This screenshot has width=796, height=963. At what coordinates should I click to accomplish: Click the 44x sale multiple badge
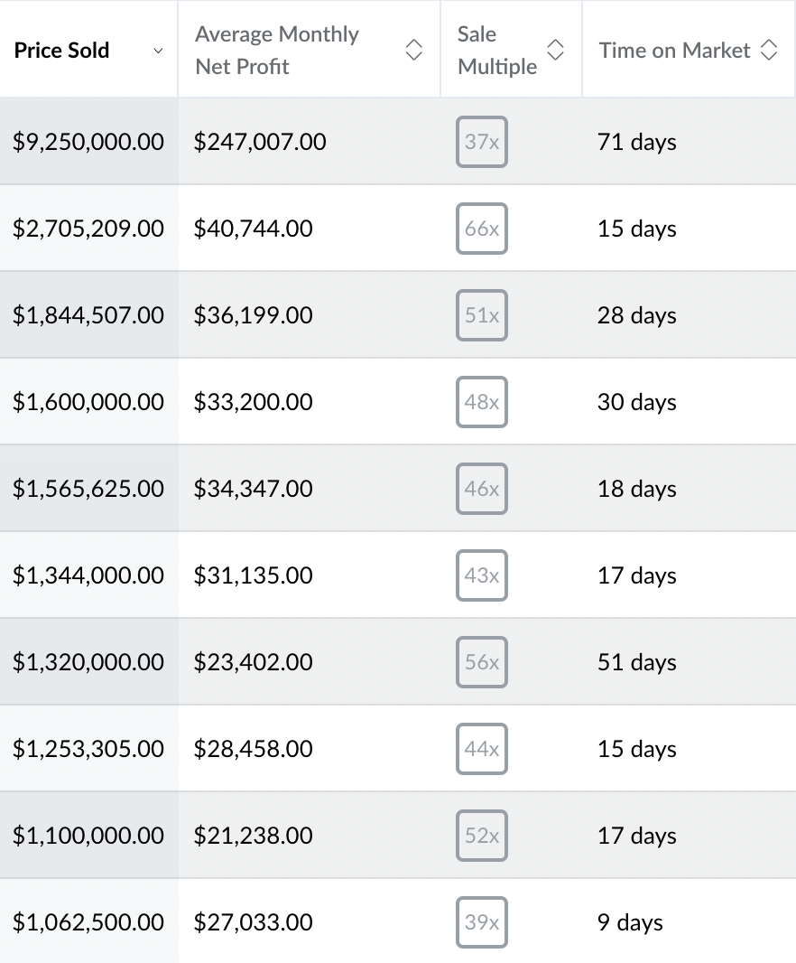point(482,749)
